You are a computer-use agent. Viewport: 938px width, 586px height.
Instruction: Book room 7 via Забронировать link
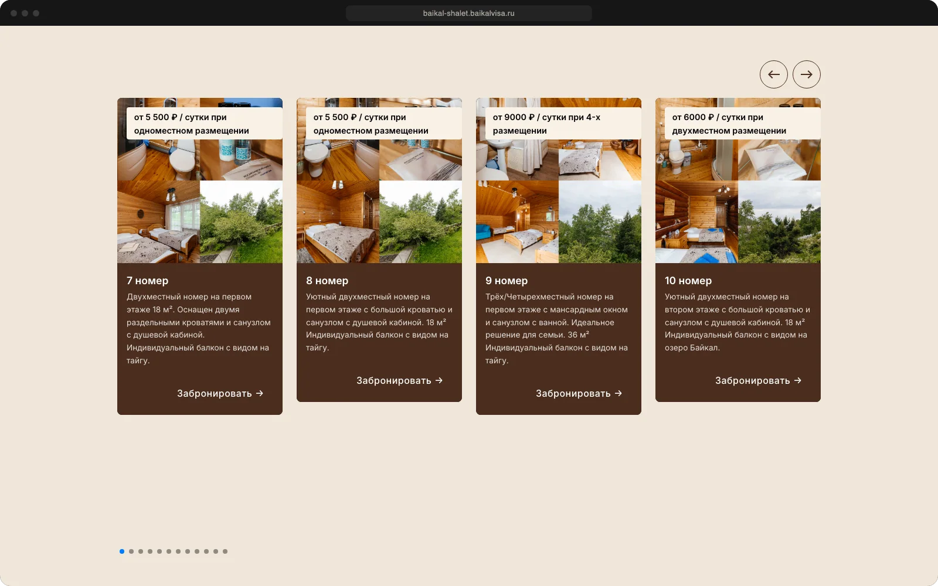point(220,393)
